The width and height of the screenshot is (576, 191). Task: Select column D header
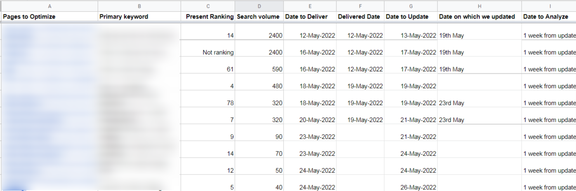pos(259,6)
